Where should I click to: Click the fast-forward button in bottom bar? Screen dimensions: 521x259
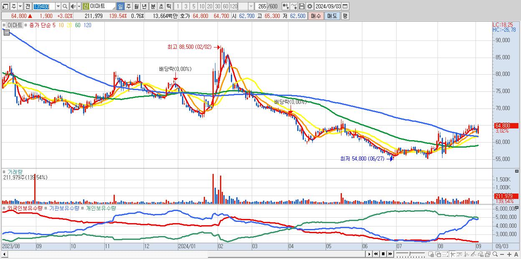(x=390, y=254)
